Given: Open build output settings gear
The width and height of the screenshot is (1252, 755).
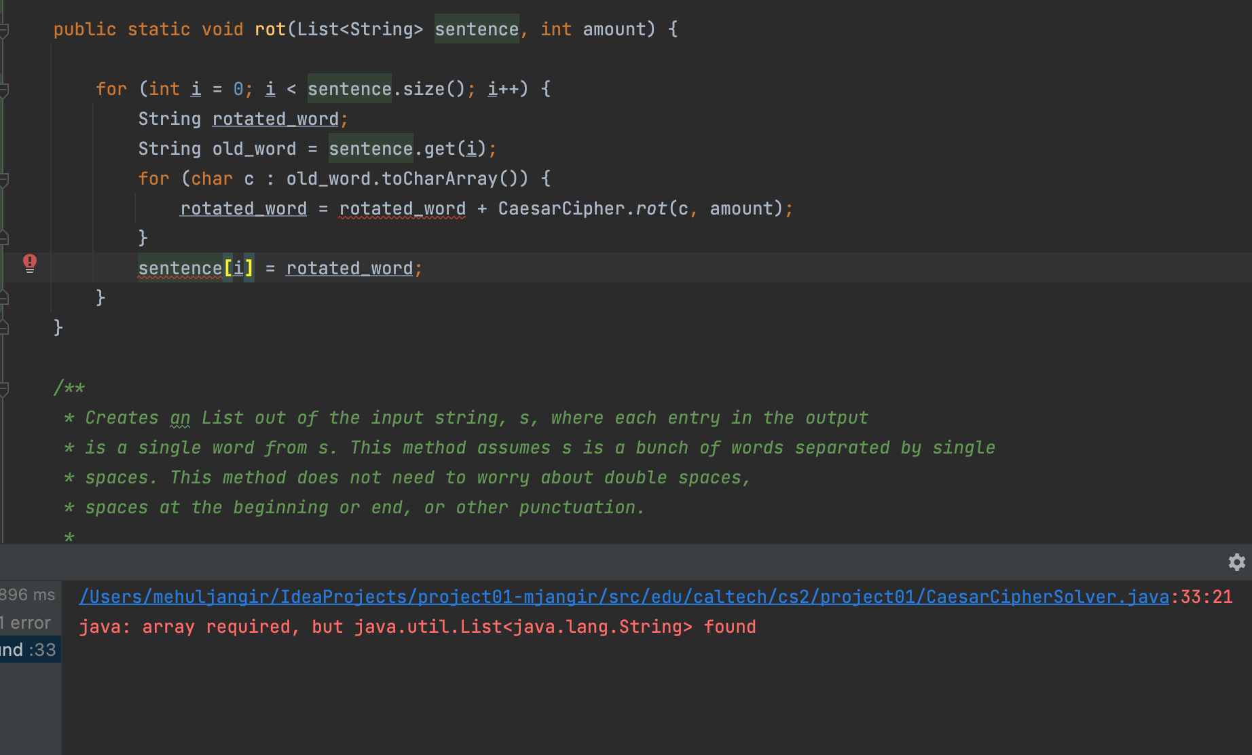Looking at the screenshot, I should click(1237, 562).
